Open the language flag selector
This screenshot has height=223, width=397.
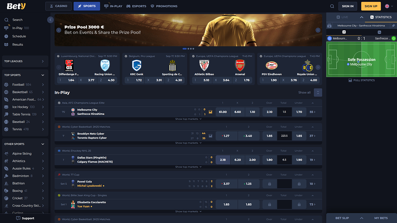click(x=389, y=6)
